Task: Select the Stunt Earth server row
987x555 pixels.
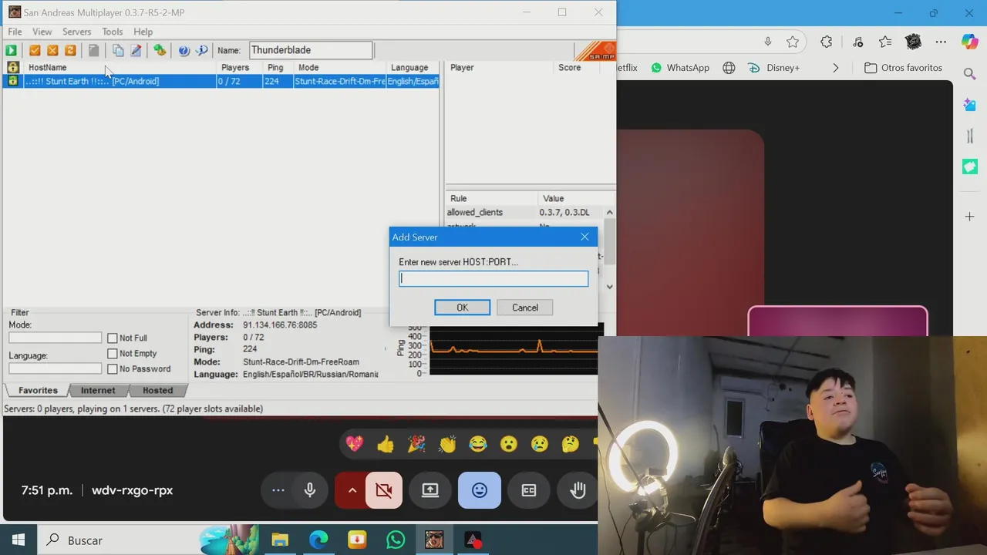Action: (x=221, y=81)
